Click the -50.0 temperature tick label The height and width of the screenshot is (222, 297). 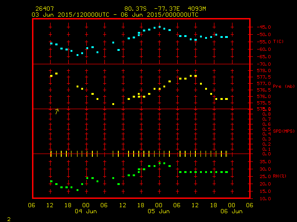(x=264, y=35)
